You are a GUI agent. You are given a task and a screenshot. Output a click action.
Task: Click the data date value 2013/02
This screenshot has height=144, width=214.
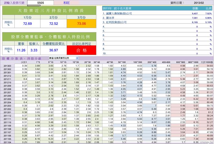(x=199, y=3)
